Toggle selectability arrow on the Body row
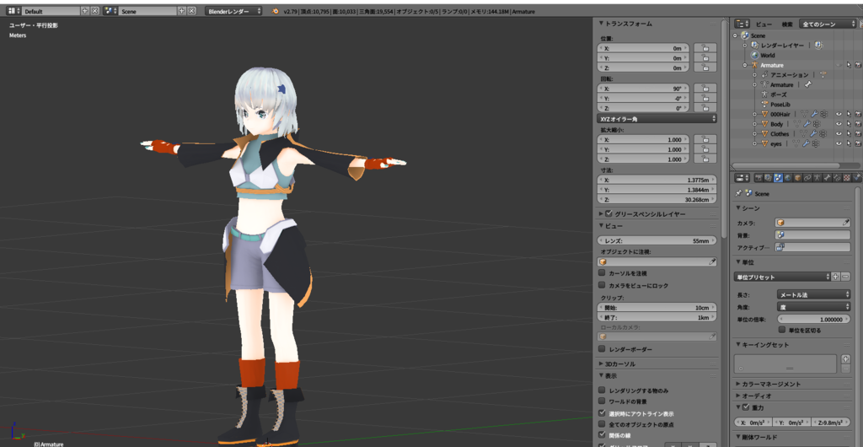Image resolution: width=863 pixels, height=447 pixels. tap(849, 124)
